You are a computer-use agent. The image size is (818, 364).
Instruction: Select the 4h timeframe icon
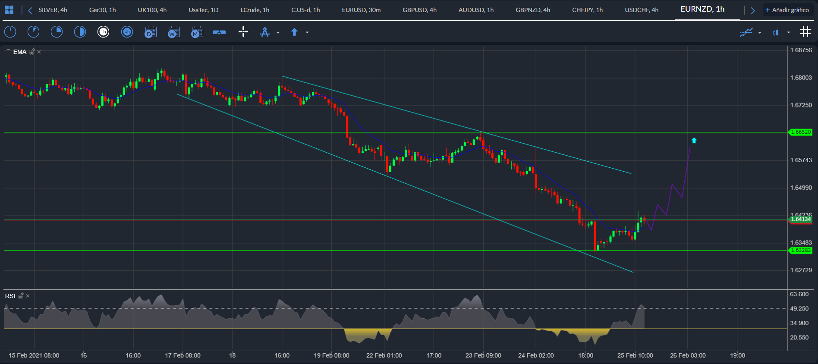[x=127, y=31]
